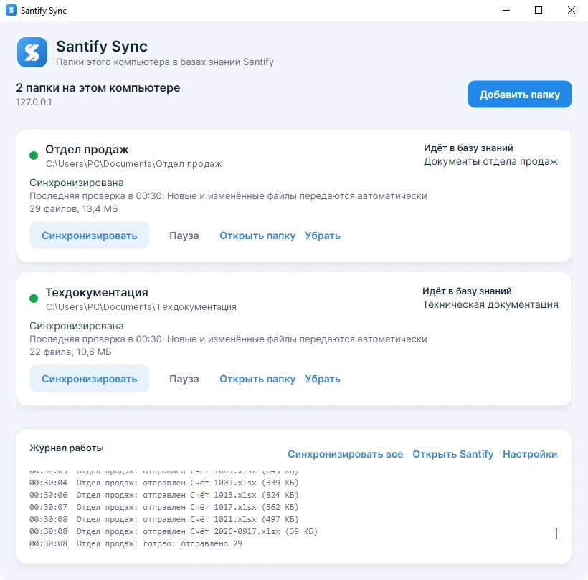Close the Santify Sync window
Screen dimensions: 588x580
(571, 10)
